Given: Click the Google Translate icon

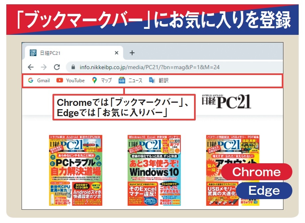Looking at the screenshot, I should 152,80.
